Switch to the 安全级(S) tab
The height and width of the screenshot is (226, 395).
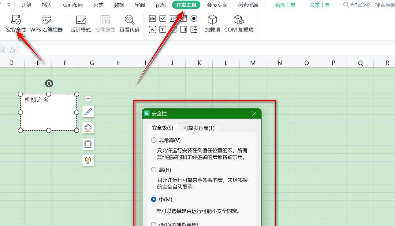pyautogui.click(x=162, y=128)
